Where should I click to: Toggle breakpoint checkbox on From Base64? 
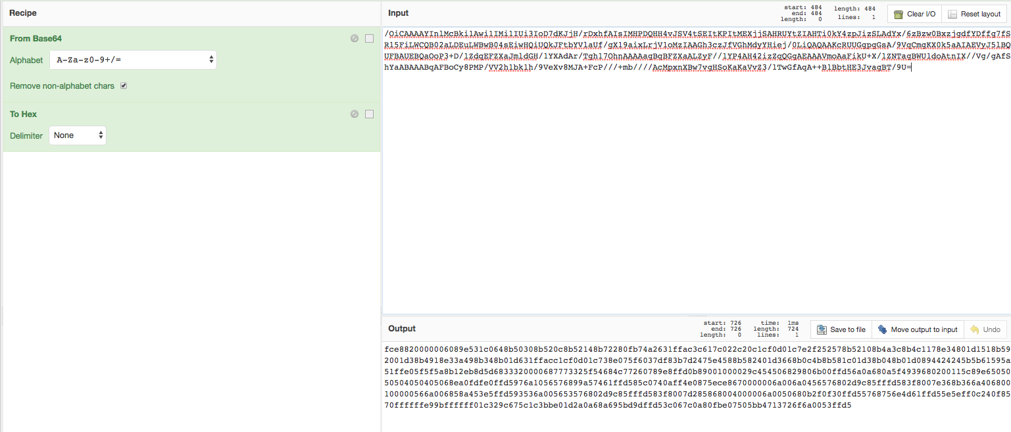[x=369, y=39]
